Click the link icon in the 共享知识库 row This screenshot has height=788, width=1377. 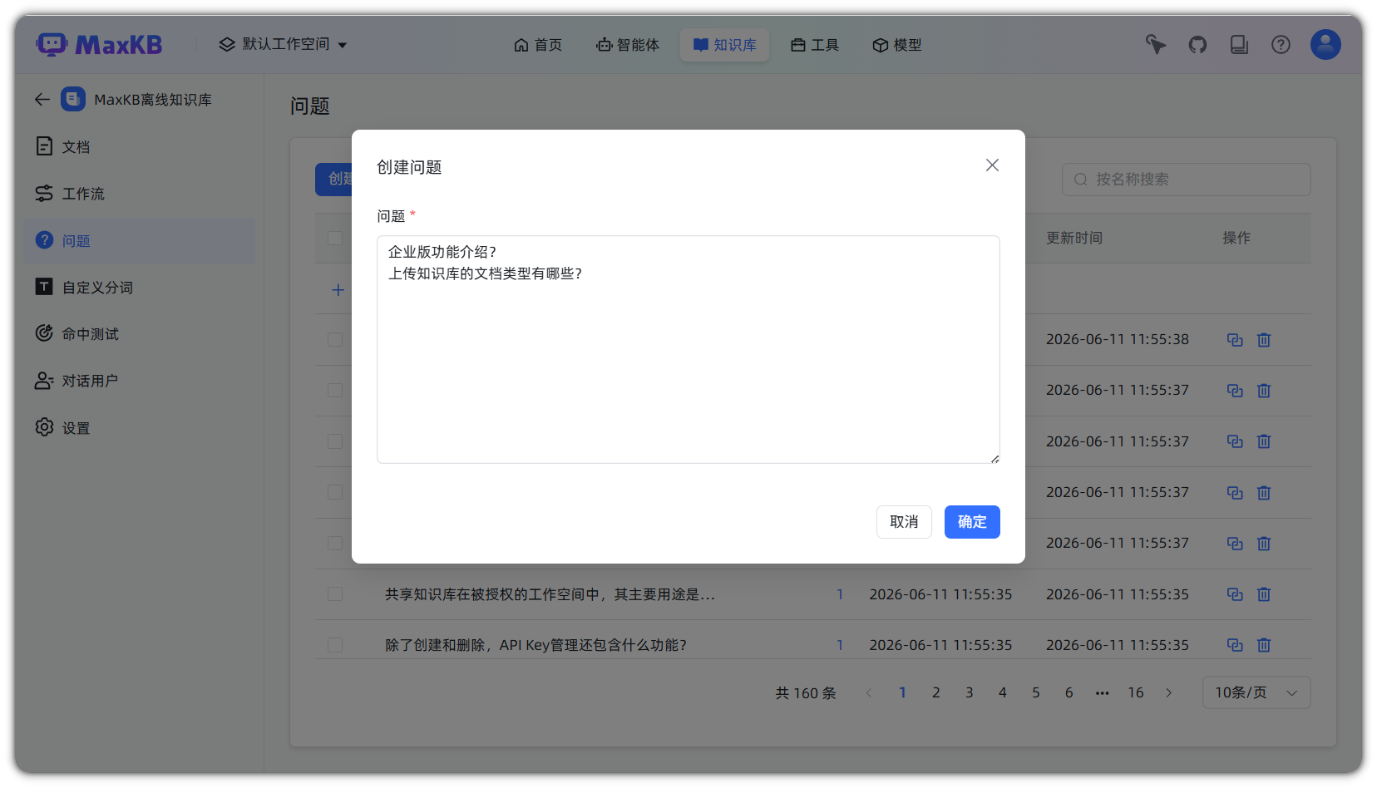(x=1235, y=594)
